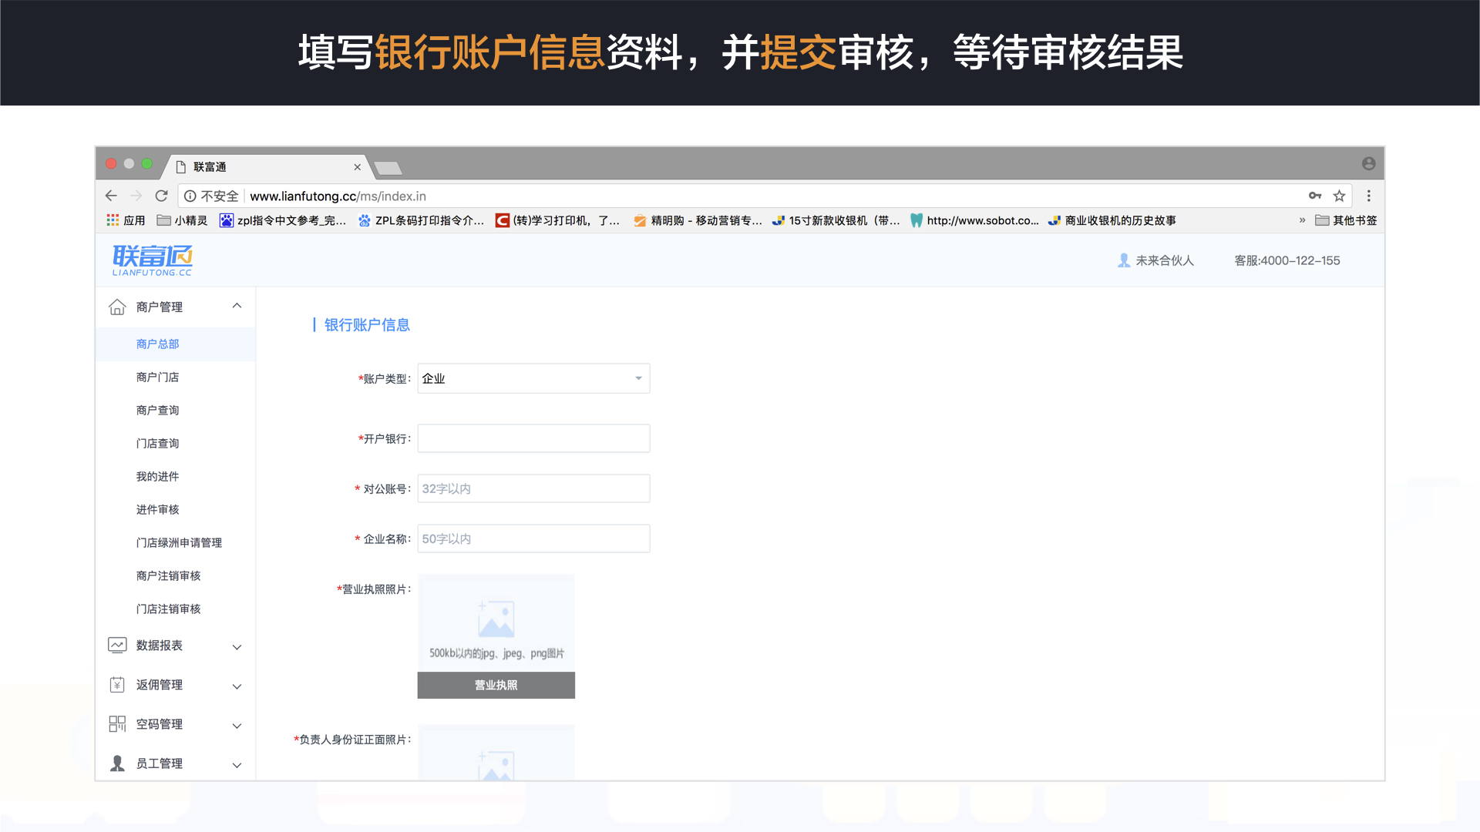Collapse the 商户管理 menu chevron
This screenshot has height=832, width=1480.
coord(237,306)
